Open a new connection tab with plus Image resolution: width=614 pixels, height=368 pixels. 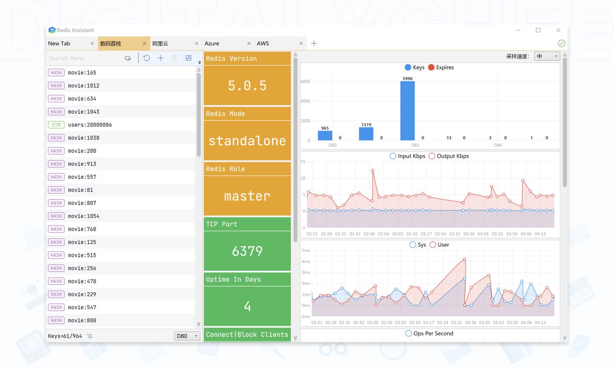pos(314,43)
